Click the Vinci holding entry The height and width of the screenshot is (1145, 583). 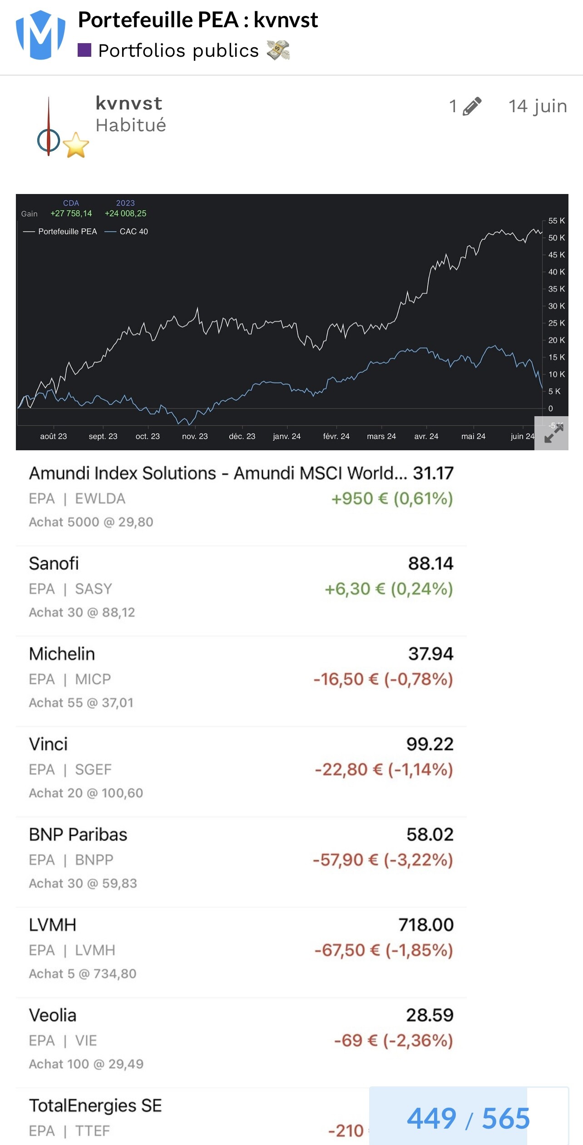(x=241, y=769)
